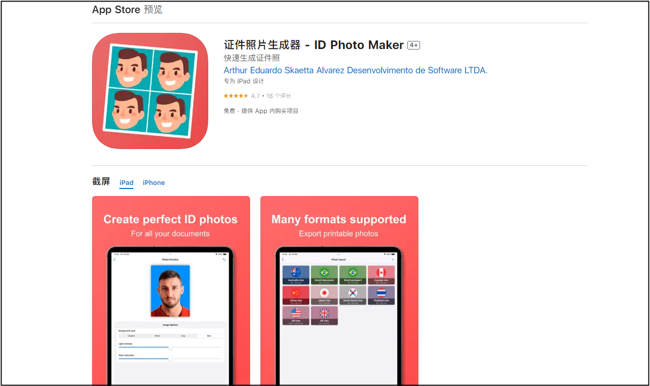The width and height of the screenshot is (650, 386).
Task: Select the Blue background style segment
Action: pos(209,335)
